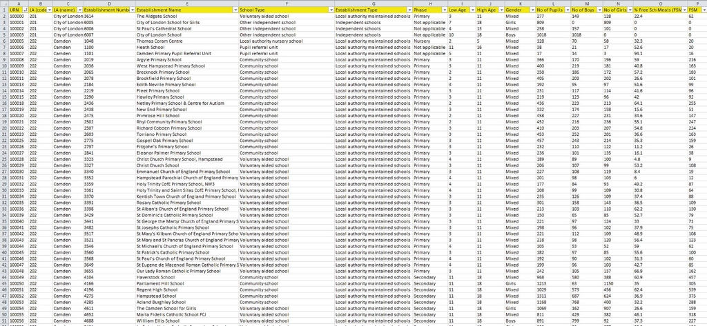Open the No of Pupils filter arrow
Screen dimensions: 707x326
point(566,10)
